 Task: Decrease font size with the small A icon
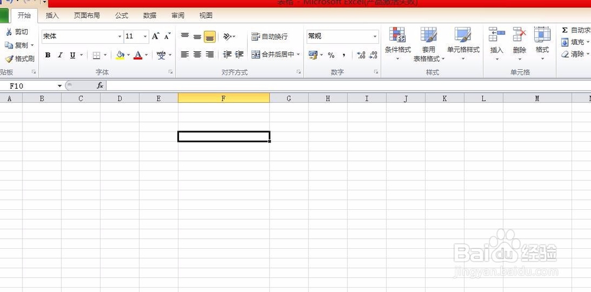(x=167, y=36)
